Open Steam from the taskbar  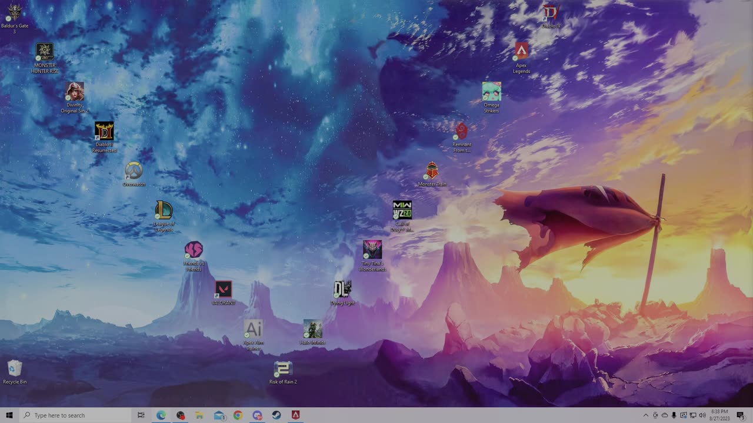[276, 415]
